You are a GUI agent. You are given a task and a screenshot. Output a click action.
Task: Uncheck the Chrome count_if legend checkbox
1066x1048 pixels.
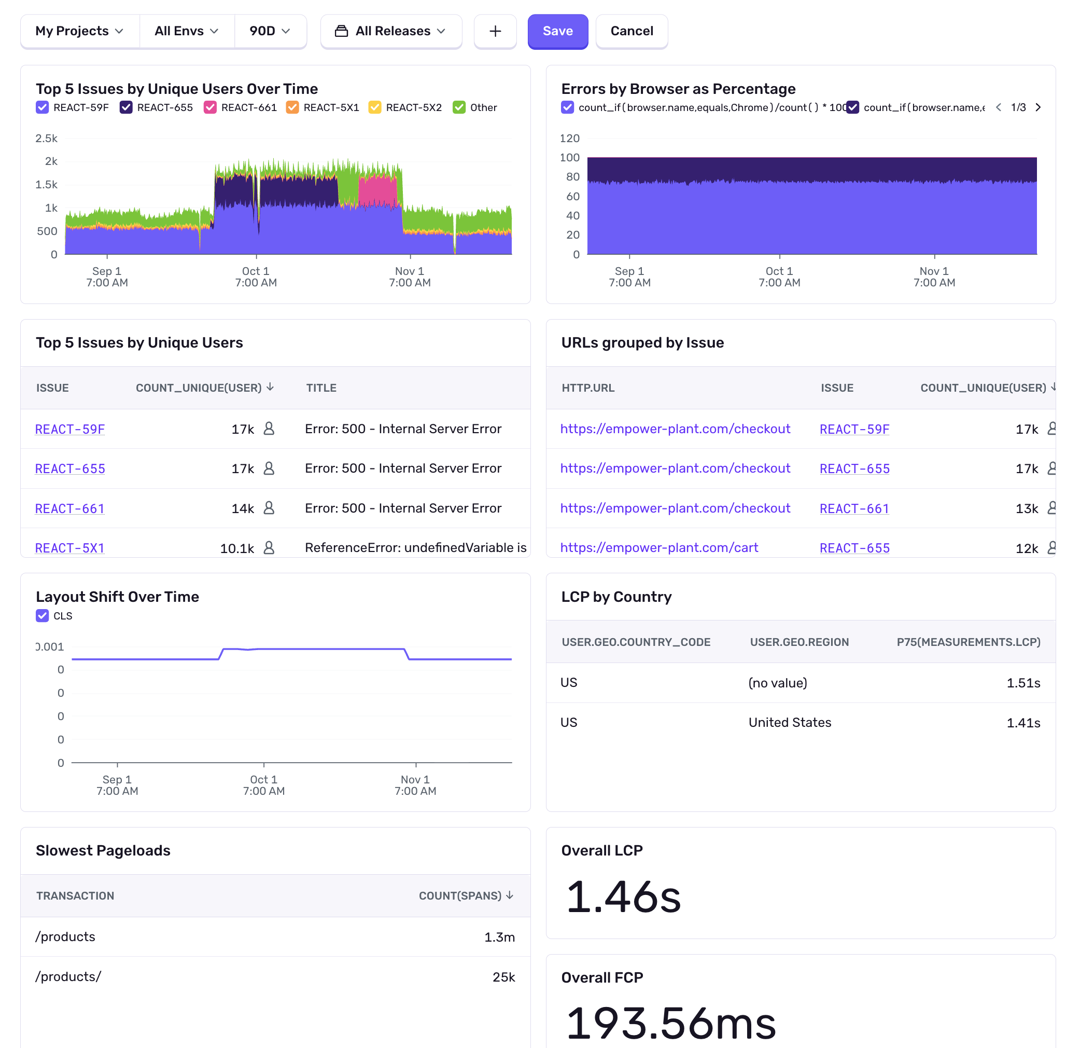pos(568,107)
